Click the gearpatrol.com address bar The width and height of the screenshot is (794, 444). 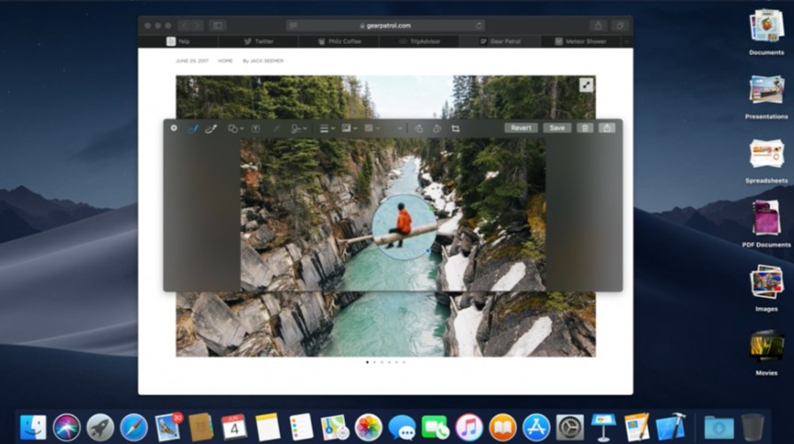point(385,26)
